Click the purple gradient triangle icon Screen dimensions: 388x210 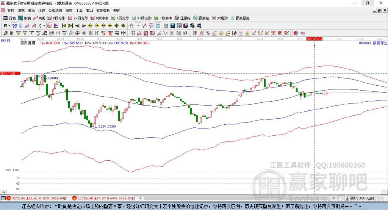[x=56, y=26]
